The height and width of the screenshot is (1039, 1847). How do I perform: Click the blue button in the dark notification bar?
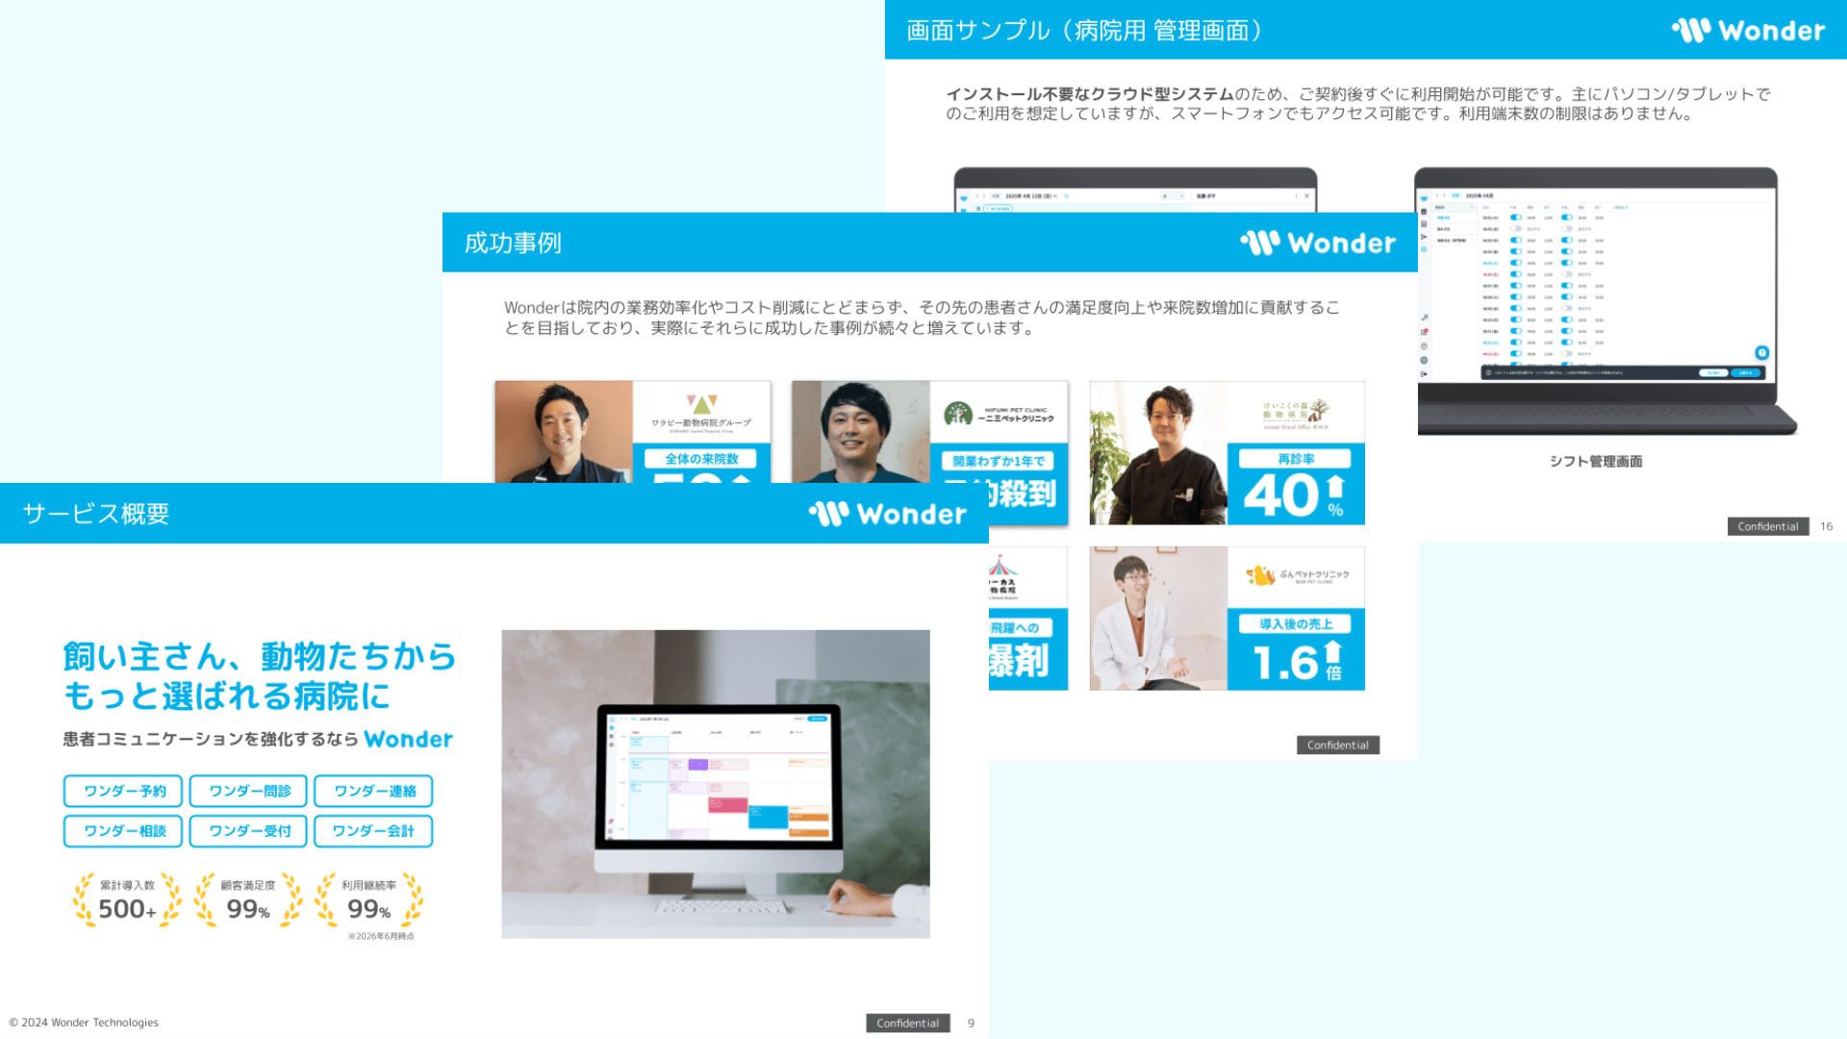(x=1745, y=372)
